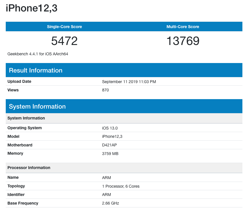Image resolution: width=249 pixels, height=208 pixels.
Task: Click the Geekbench 4.4.1 for iOS AArch64 text
Action: pyautogui.click(x=38, y=54)
